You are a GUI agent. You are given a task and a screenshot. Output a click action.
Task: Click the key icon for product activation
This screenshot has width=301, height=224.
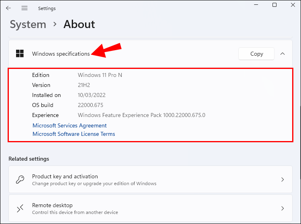point(20,180)
